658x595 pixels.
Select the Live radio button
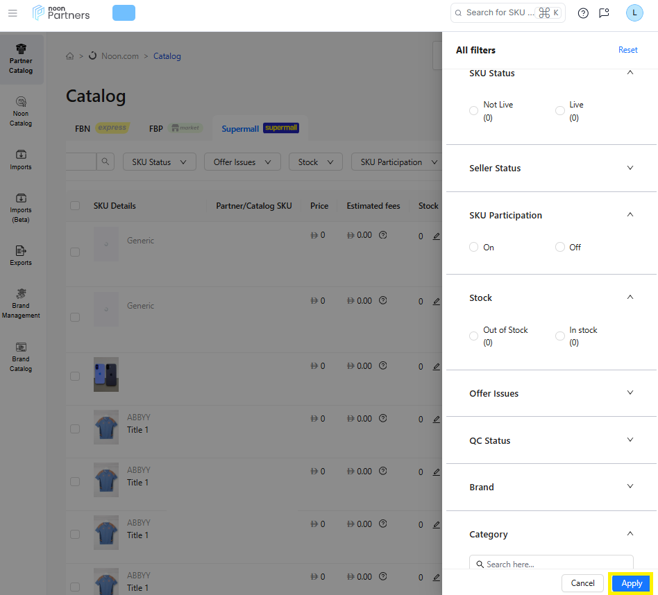click(560, 111)
